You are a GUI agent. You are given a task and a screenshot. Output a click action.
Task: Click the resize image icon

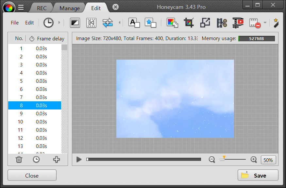(x=205, y=22)
